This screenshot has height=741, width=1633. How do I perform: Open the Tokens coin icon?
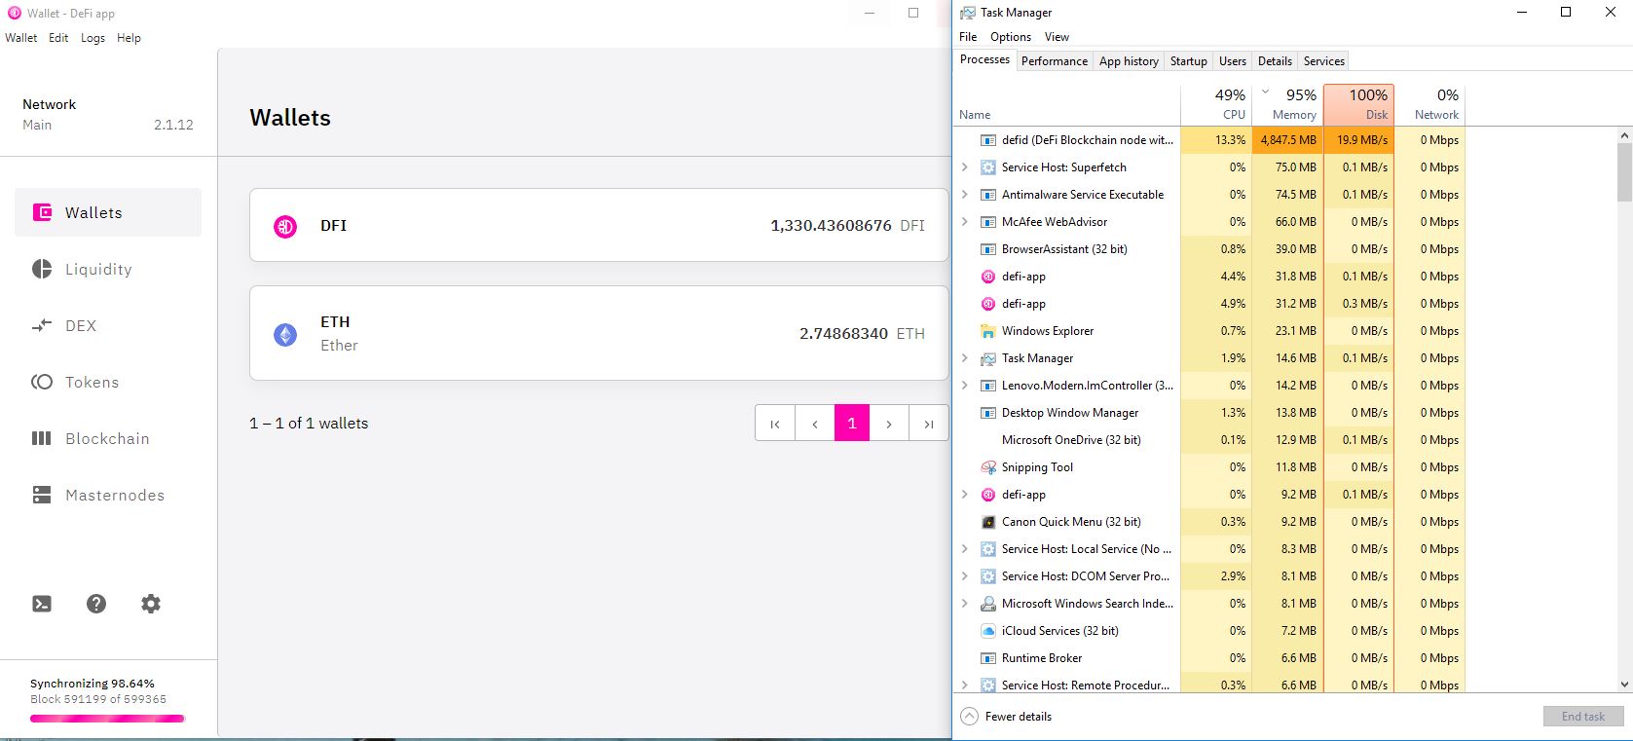[x=42, y=382]
